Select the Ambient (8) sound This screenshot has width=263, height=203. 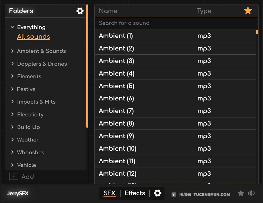pos(176,124)
